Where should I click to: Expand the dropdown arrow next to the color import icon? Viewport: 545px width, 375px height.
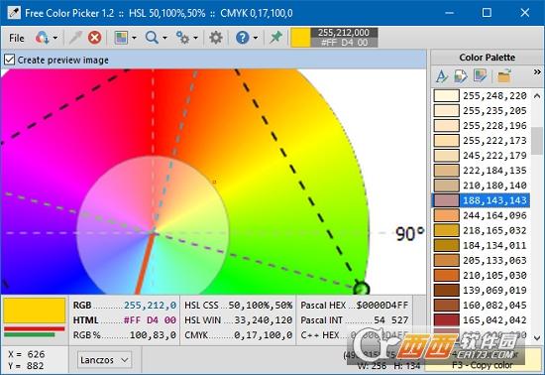(x=54, y=38)
